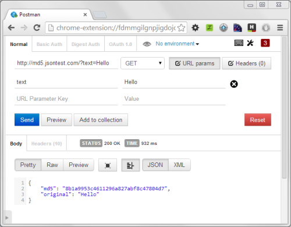Screen dimensions: 291x227
Task: Click the 200 OK status text
Action: [112, 143]
